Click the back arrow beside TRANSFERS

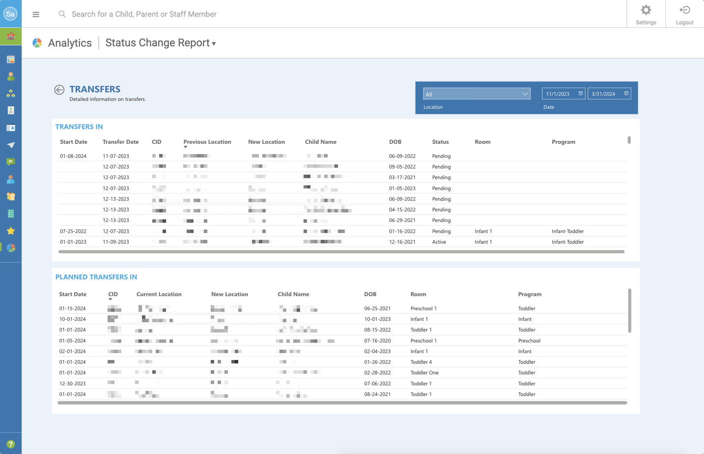60,89
